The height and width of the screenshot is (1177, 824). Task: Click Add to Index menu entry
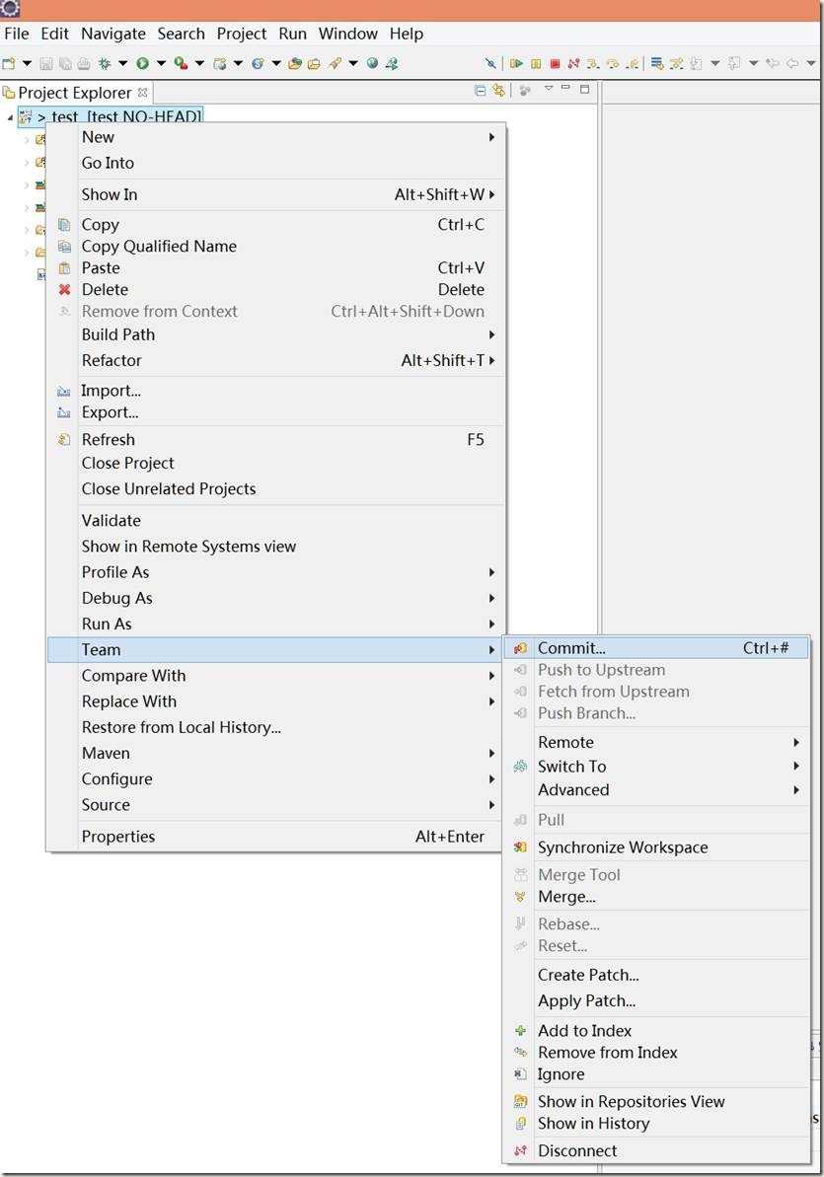pyautogui.click(x=584, y=1031)
